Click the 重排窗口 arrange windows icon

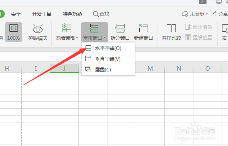[94, 28]
